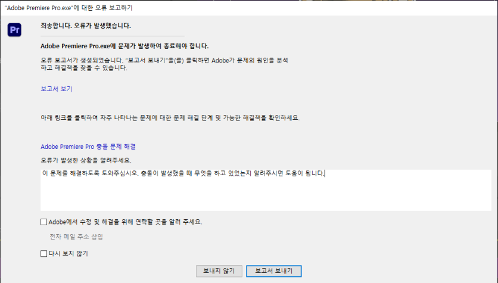The width and height of the screenshot is (498, 283).
Task: Open Adobe Premiere Pro 충돌 문제 해결 link
Action: point(88,147)
